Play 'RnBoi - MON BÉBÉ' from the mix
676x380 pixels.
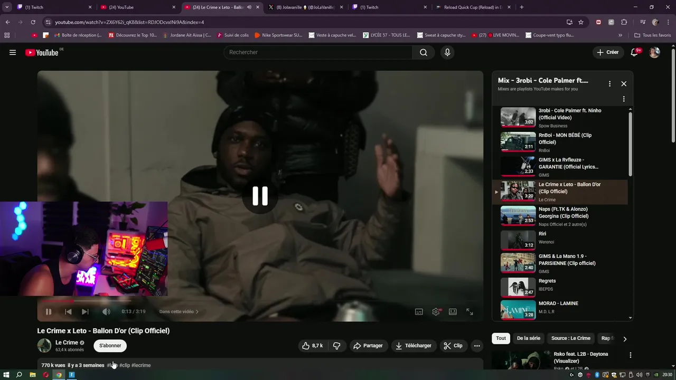560,142
